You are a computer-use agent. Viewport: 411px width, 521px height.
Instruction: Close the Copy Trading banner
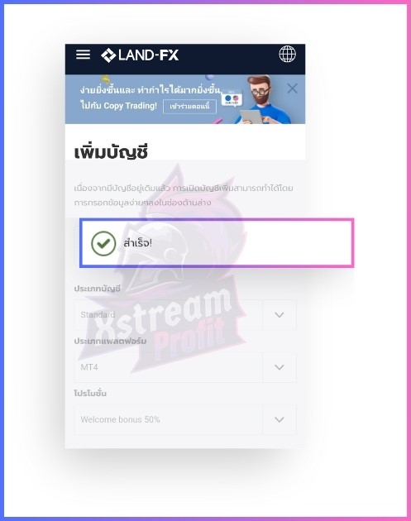(292, 88)
